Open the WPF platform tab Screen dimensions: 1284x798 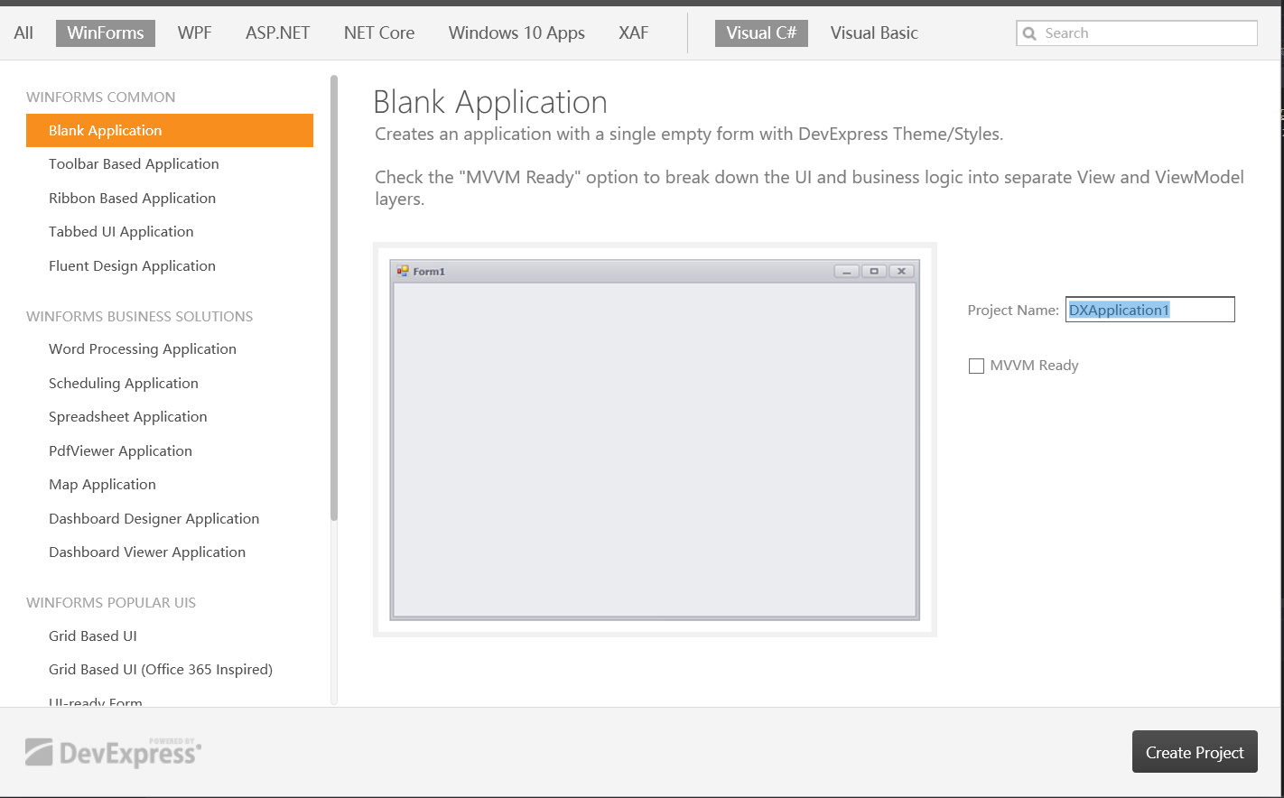point(194,33)
